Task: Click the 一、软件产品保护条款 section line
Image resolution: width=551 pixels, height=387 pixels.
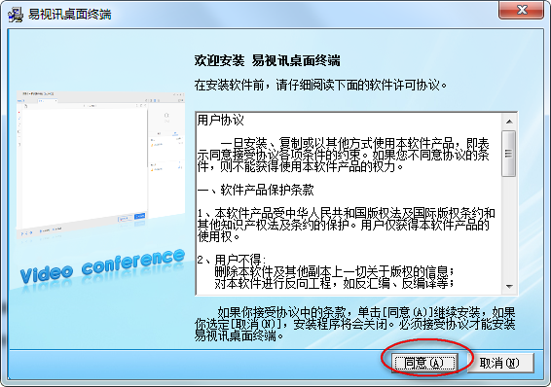Action: coord(255,190)
